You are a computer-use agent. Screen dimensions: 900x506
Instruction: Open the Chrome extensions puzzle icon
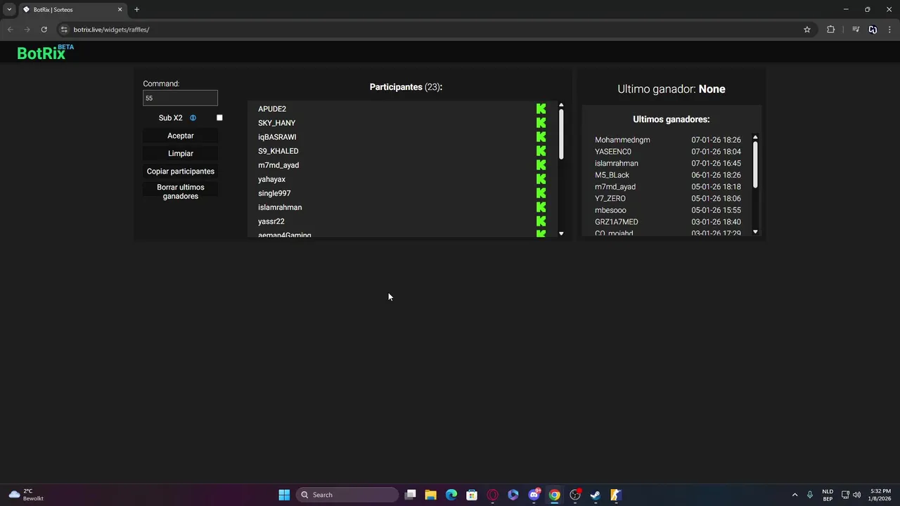click(831, 30)
